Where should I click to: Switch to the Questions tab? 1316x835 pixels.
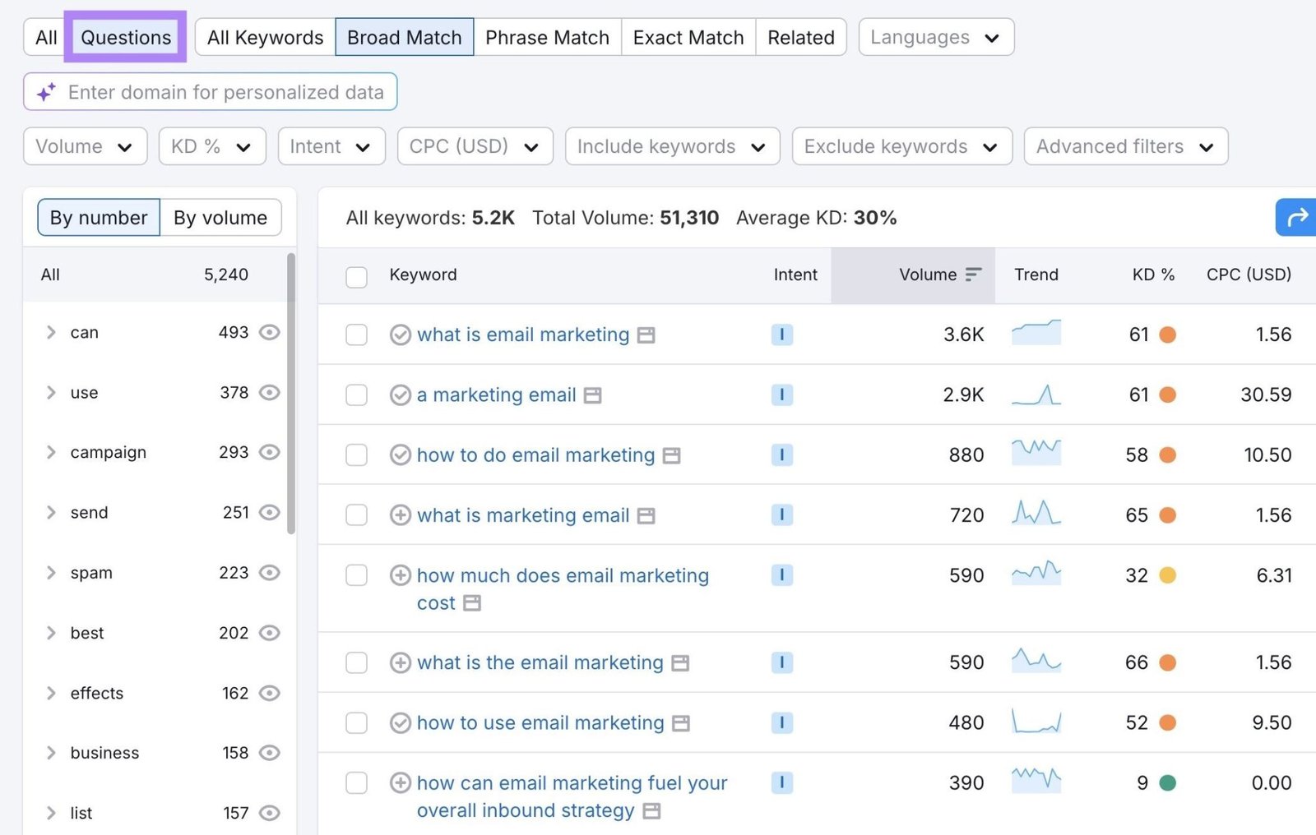(x=126, y=37)
